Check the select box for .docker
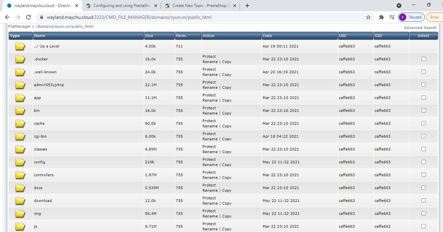This screenshot has width=443, height=232. 423,59
